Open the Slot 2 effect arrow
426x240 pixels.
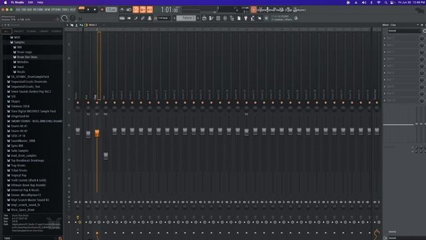[385, 45]
